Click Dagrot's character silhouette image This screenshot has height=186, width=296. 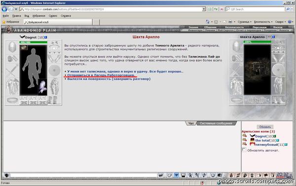click(x=32, y=68)
